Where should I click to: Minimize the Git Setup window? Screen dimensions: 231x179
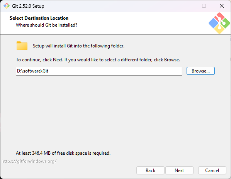(x=187, y=6)
